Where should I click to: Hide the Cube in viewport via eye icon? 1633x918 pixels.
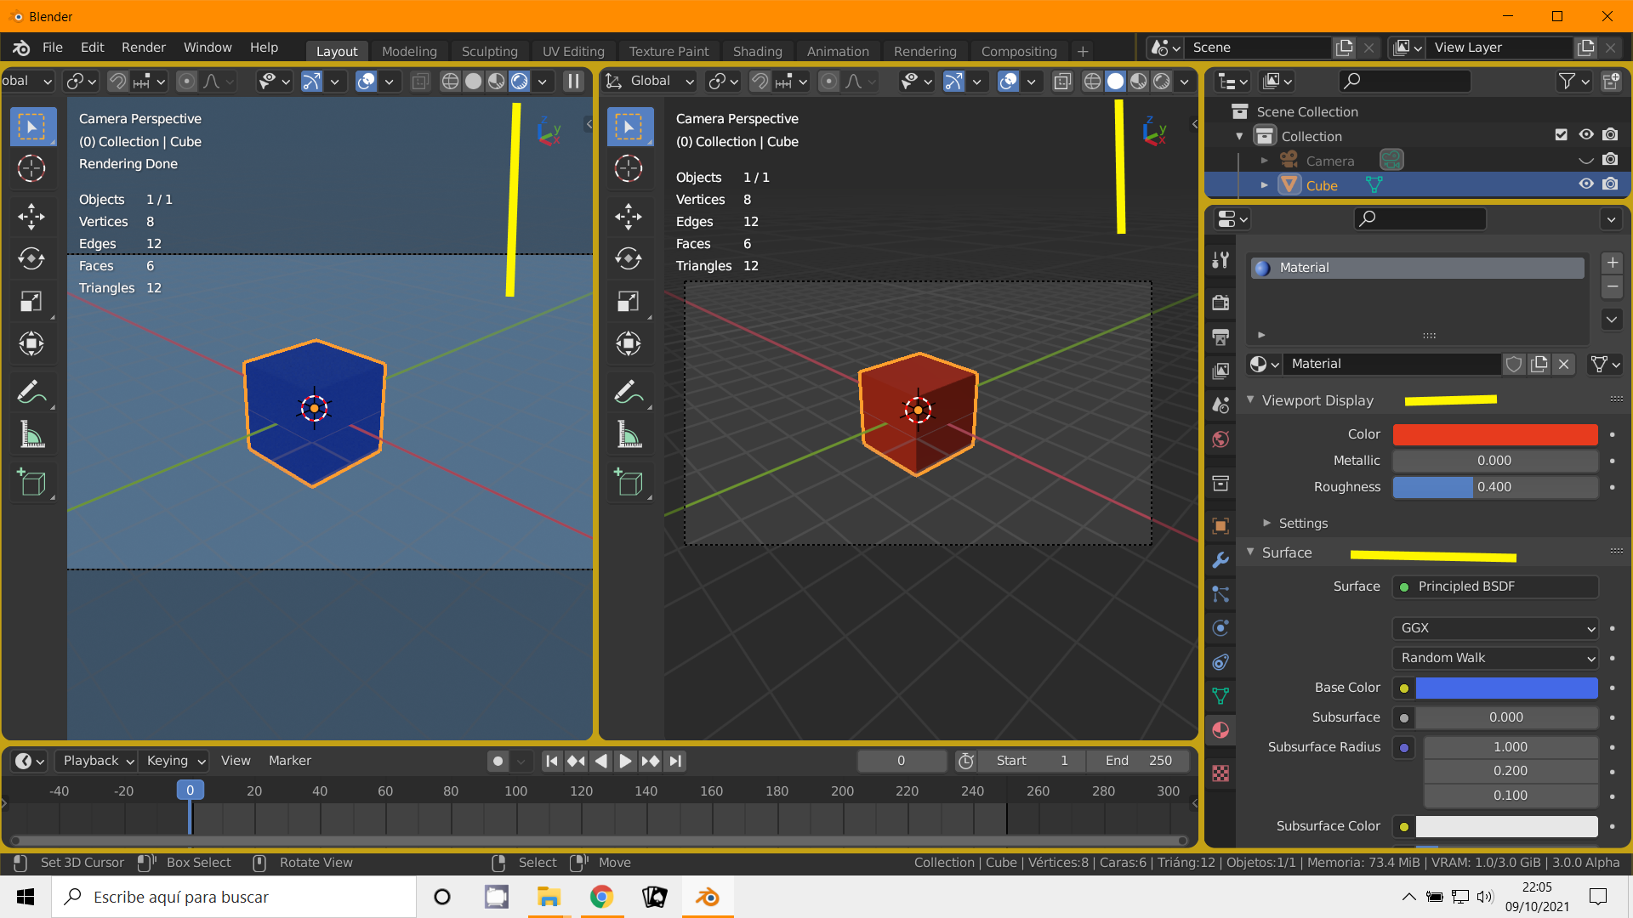click(1585, 184)
